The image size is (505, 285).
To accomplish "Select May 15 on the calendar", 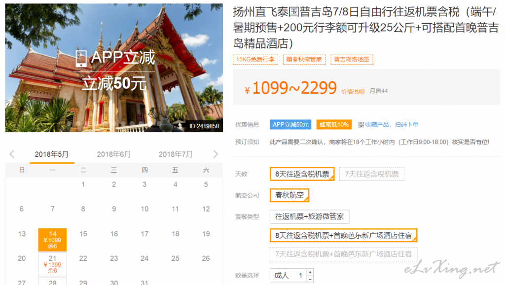I will (83, 234).
